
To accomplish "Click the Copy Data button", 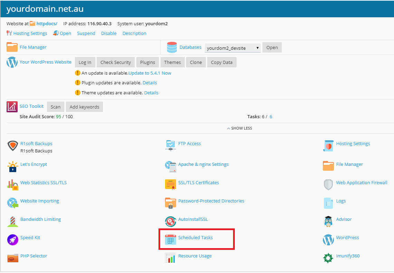I will [222, 62].
